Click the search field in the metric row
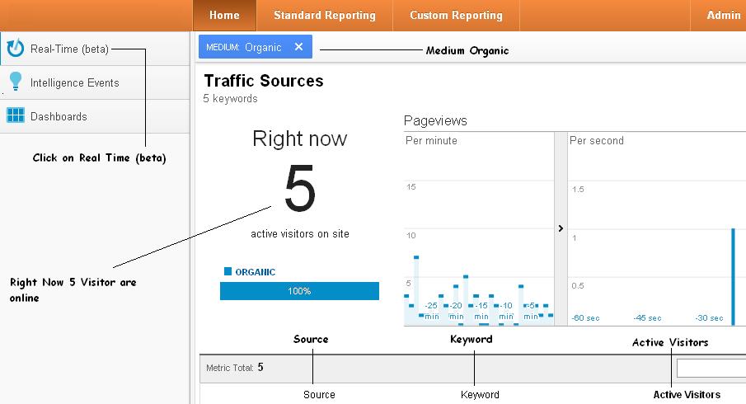The image size is (746, 404). [711, 368]
